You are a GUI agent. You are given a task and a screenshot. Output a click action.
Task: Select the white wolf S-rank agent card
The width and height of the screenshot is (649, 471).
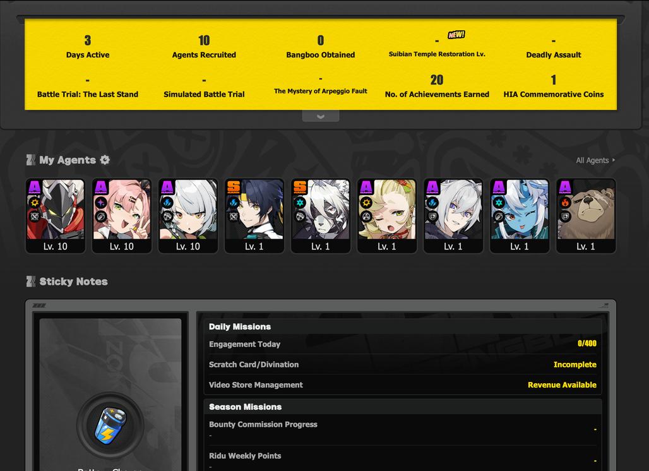tap(320, 216)
